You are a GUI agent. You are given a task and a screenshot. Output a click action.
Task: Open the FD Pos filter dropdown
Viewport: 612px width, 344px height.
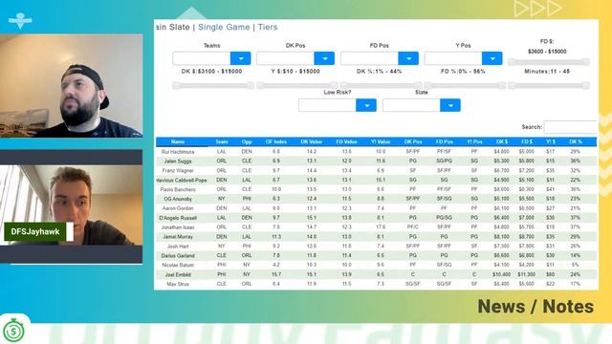(408, 58)
